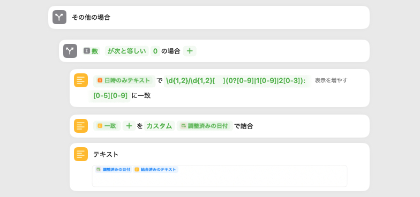
Task: Click the 日時のみテキスト variable token
Action: [124, 80]
